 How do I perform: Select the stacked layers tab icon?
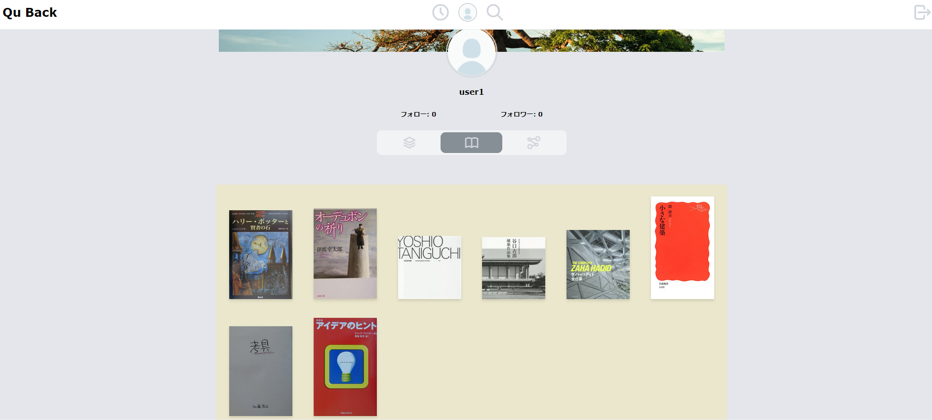pyautogui.click(x=409, y=143)
